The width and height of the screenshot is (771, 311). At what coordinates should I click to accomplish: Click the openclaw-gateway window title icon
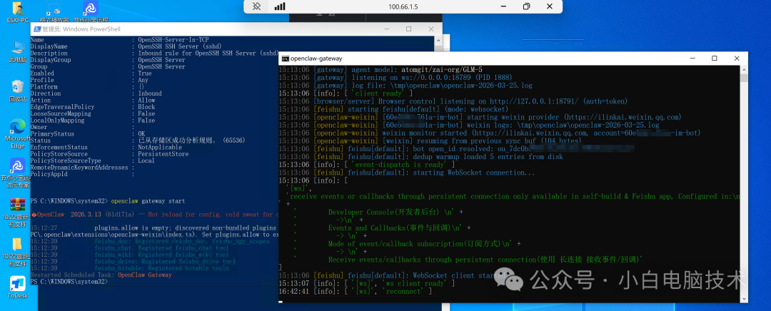285,58
